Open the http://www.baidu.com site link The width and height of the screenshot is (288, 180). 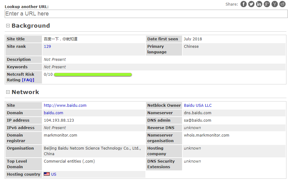(65, 106)
